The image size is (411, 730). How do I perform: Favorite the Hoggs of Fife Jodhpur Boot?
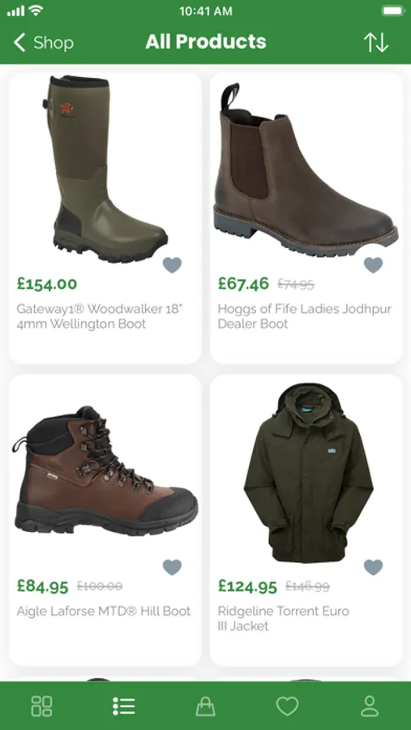point(373,265)
